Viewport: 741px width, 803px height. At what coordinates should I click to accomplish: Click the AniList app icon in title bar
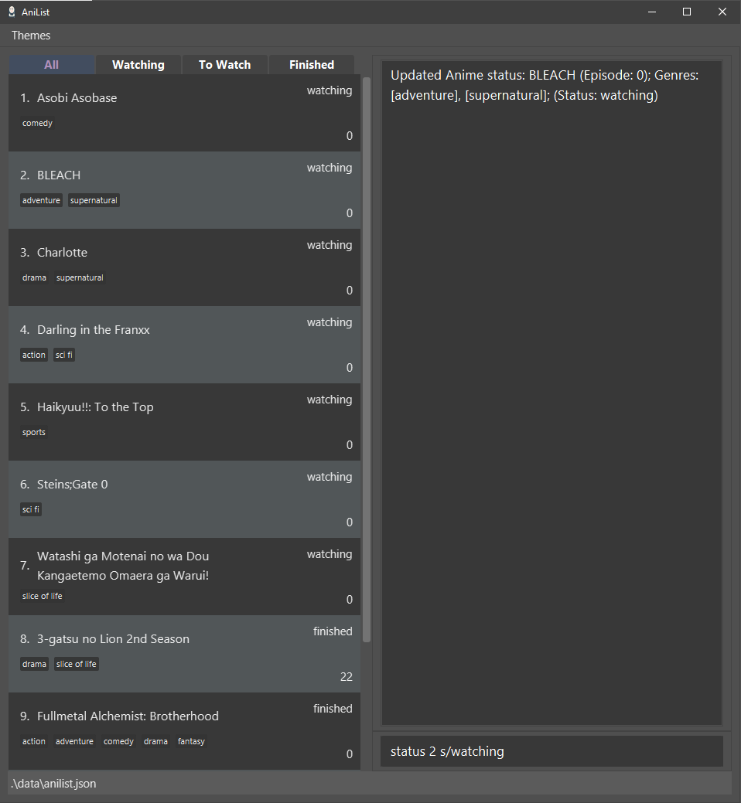click(x=12, y=12)
